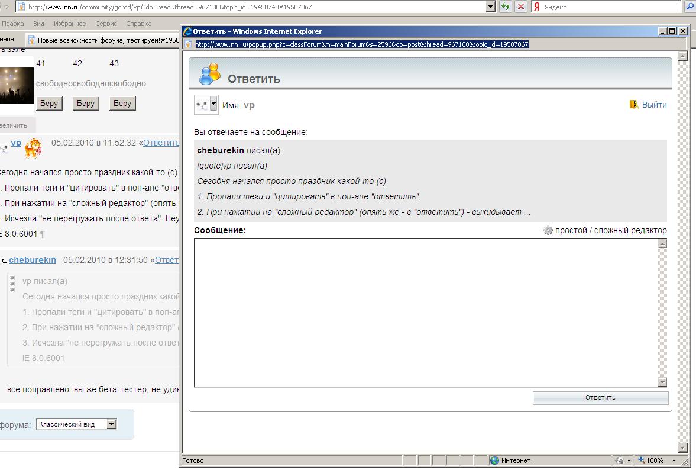Click the Ответить submit button
Image resolution: width=696 pixels, height=468 pixels.
[600, 398]
